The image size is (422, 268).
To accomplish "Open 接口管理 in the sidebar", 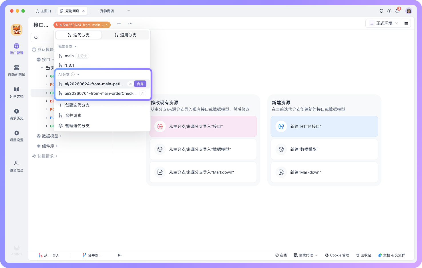I will click(17, 49).
